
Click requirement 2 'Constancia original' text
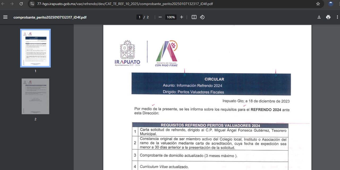pos(213,143)
